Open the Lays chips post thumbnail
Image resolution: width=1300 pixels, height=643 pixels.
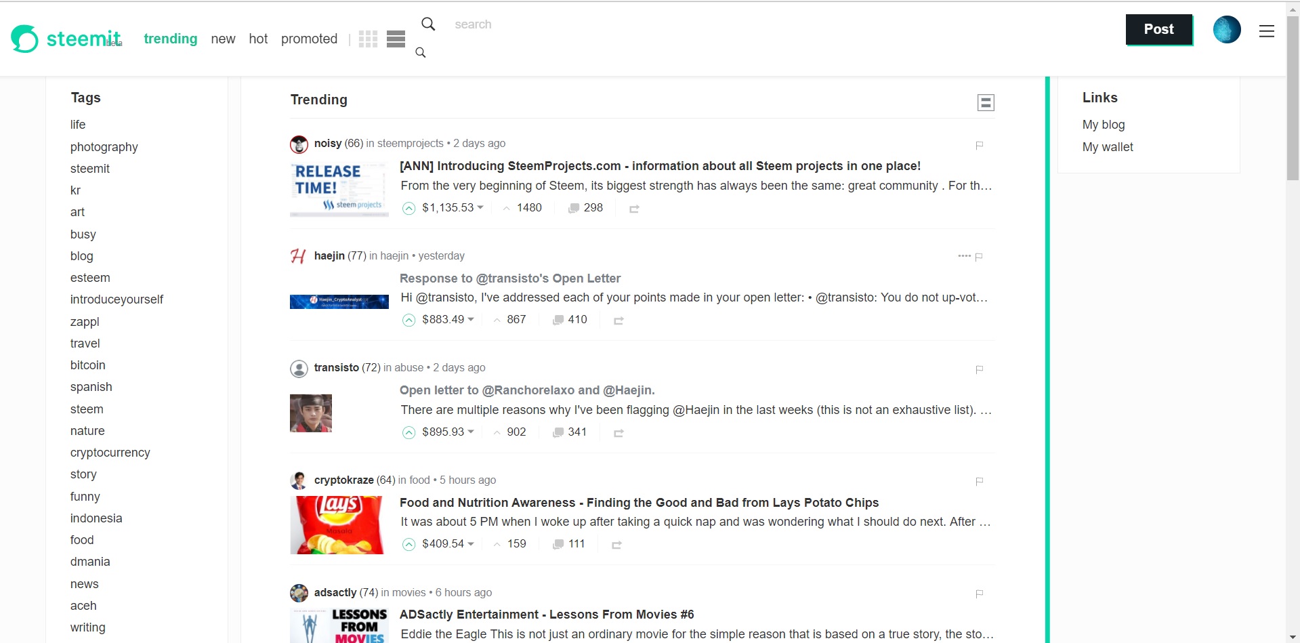pyautogui.click(x=337, y=525)
